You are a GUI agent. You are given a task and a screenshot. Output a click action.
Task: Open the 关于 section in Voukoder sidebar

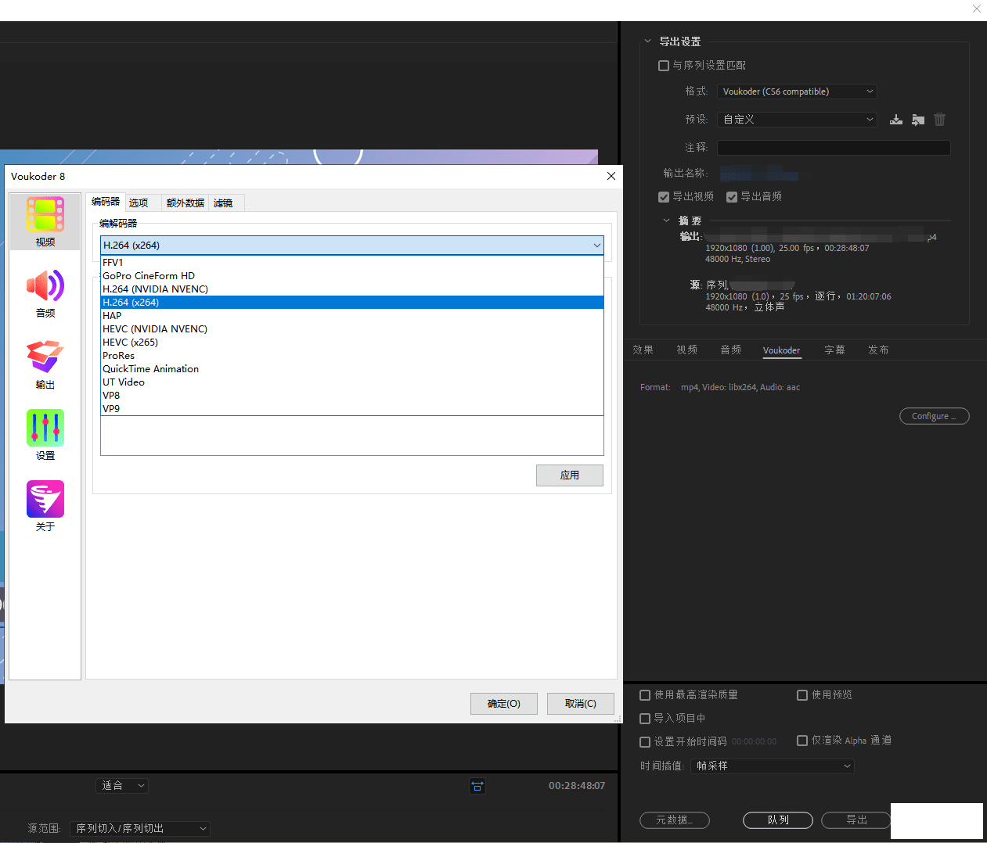pos(45,507)
